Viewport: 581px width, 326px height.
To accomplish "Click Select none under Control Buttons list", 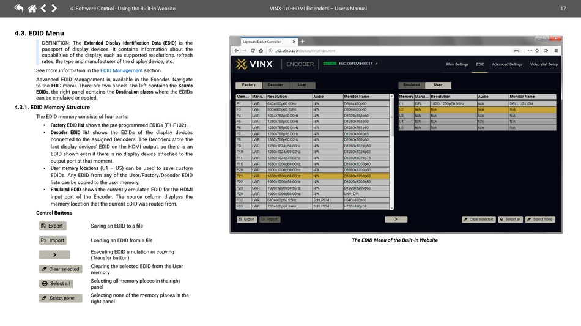I will [61, 298].
